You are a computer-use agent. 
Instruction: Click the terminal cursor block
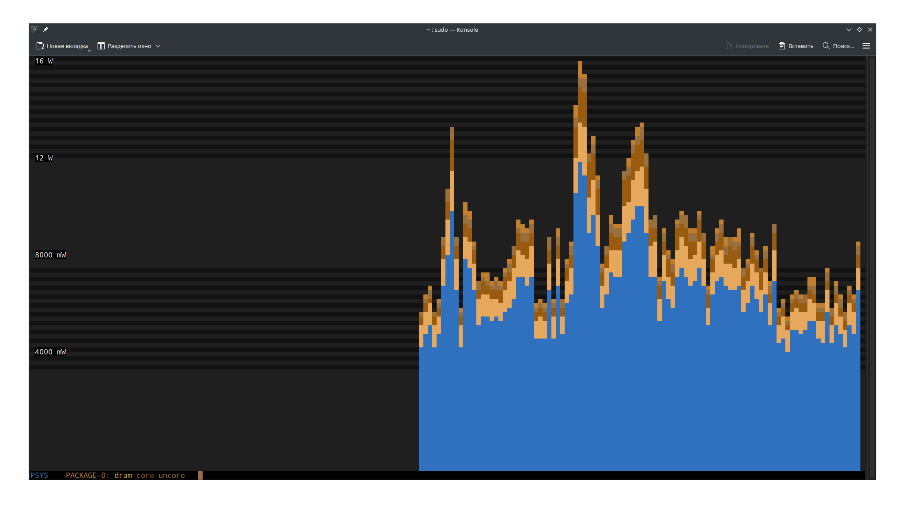tap(200, 475)
